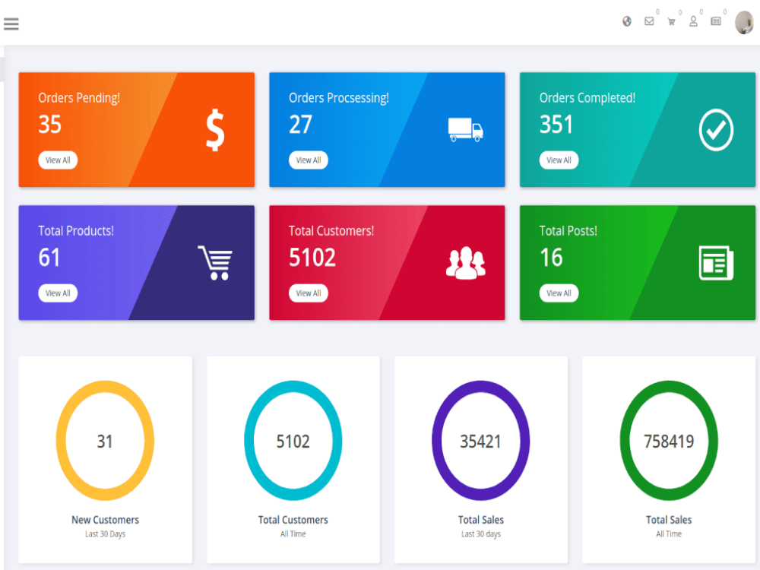This screenshot has width=760, height=570.
Task: Click the checkmark icon on Orders Completed
Action: pos(716,130)
